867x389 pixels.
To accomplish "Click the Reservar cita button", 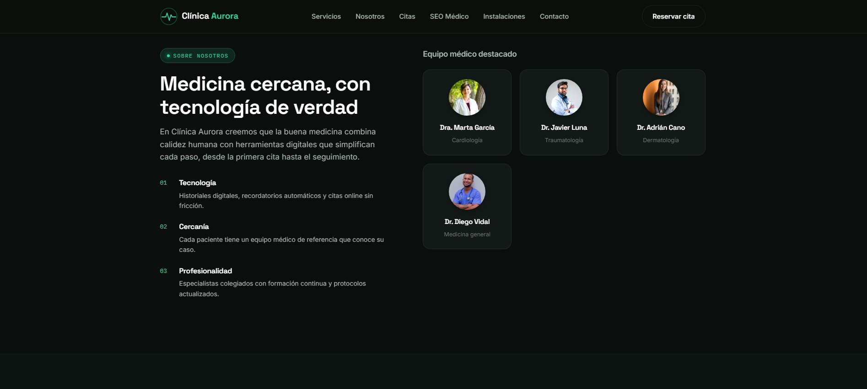I will coord(673,16).
